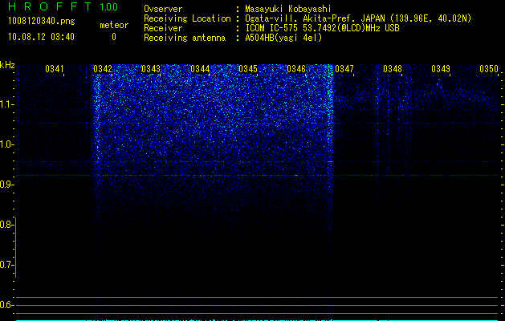The image size is (505, 321).
Task: Click the Receiving Location label
Action: (x=187, y=18)
